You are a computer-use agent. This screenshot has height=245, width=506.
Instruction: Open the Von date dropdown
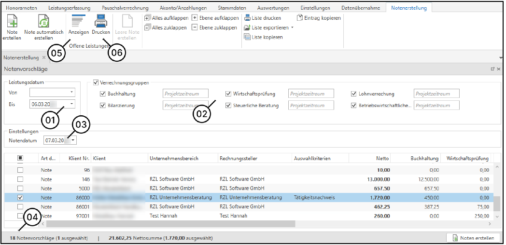pyautogui.click(x=71, y=92)
